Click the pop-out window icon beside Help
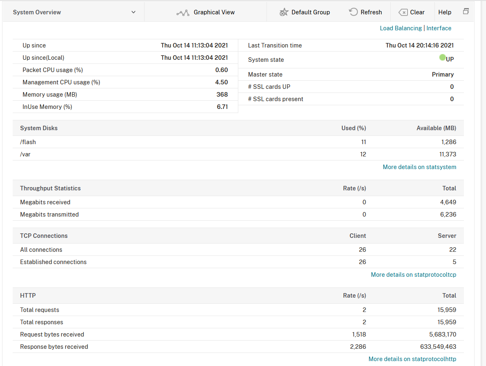Image resolution: width=486 pixels, height=366 pixels. point(466,11)
